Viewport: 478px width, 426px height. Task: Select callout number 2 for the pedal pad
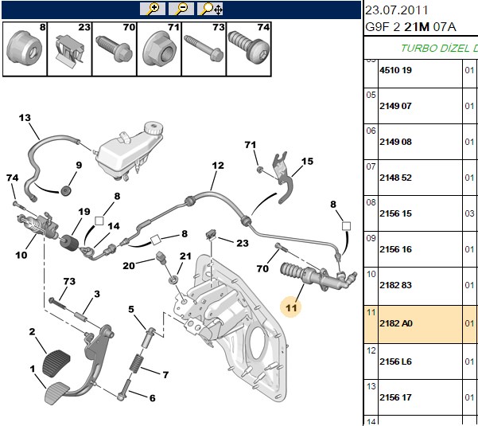pos(32,331)
